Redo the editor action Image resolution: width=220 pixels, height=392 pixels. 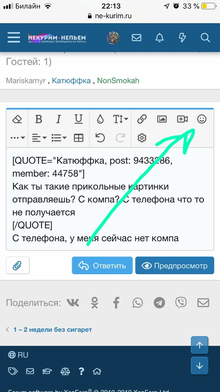(x=120, y=138)
